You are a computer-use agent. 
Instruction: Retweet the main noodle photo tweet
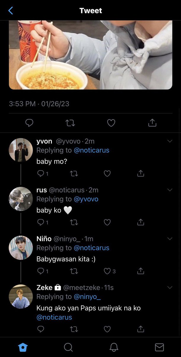pyautogui.click(x=70, y=123)
